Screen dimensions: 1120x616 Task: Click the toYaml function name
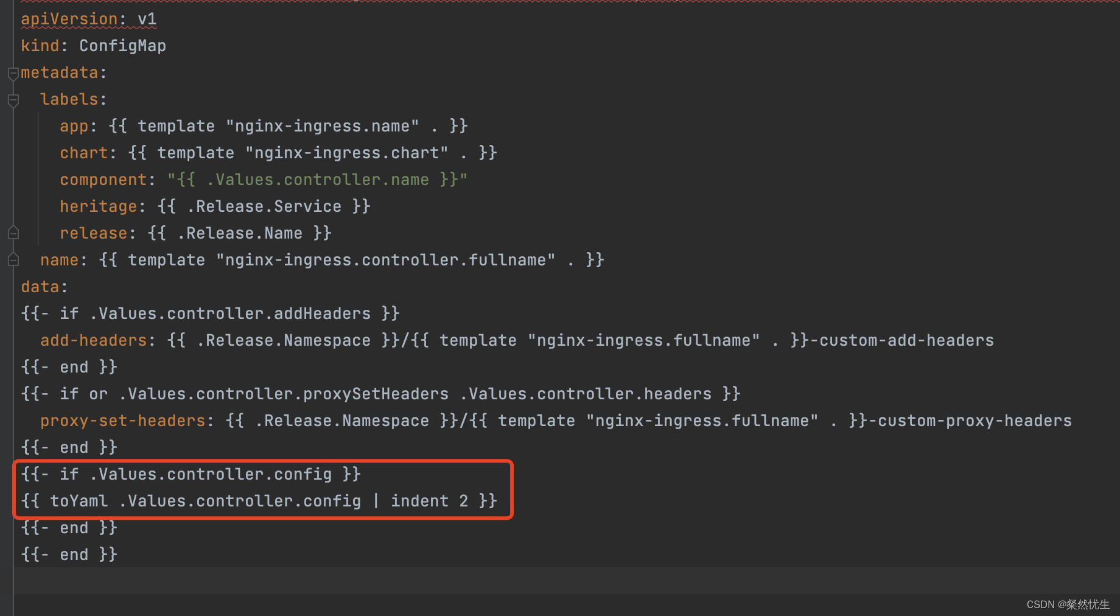79,502
